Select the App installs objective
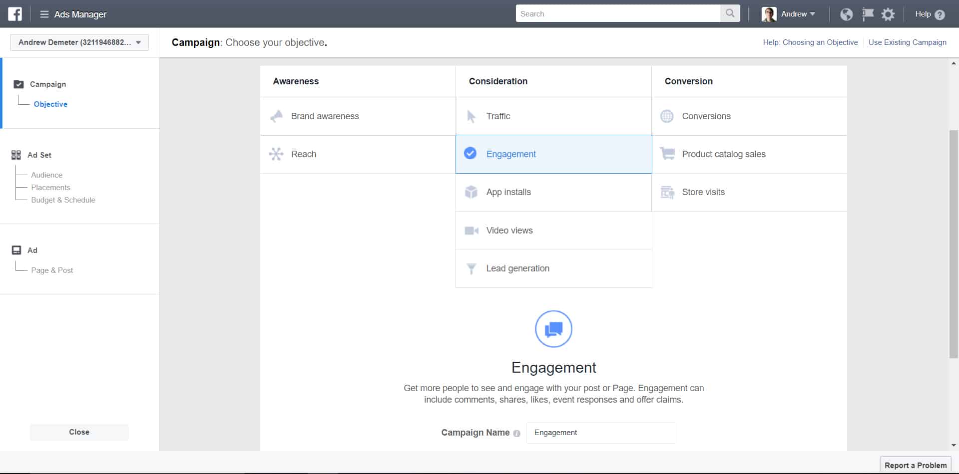This screenshot has height=474, width=959. (553, 193)
